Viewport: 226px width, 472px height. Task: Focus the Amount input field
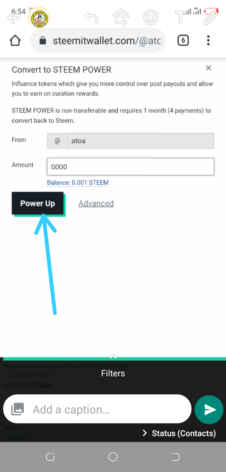coord(130,167)
